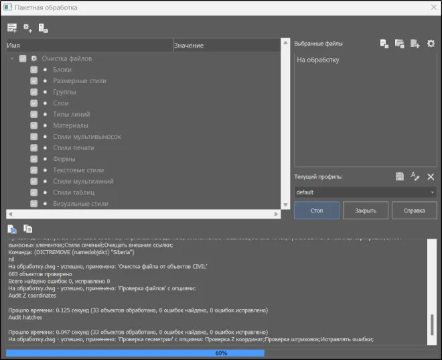Toggle the Слои checkbox
Image resolution: width=442 pixels, height=360 pixels.
(34, 103)
